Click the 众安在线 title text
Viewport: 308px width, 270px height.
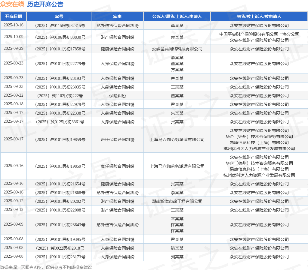coord(12,4)
